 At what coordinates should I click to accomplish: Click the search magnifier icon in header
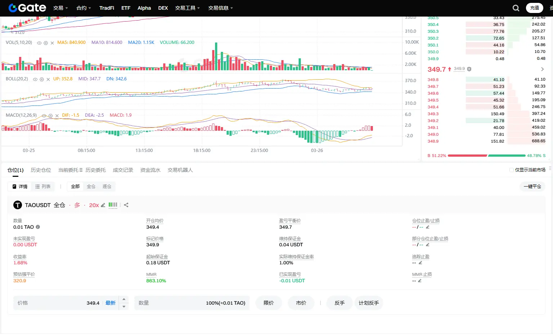pos(516,8)
